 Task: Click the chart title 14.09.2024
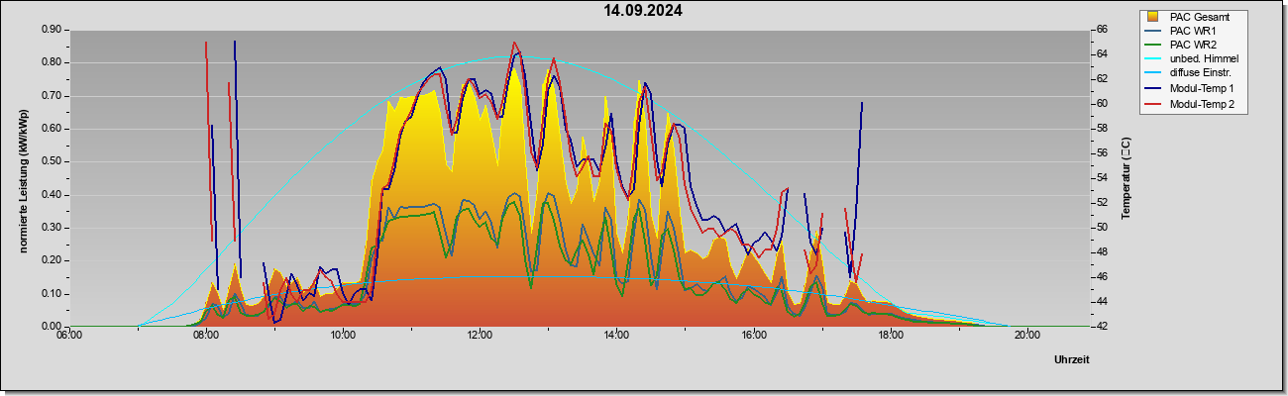point(643,11)
